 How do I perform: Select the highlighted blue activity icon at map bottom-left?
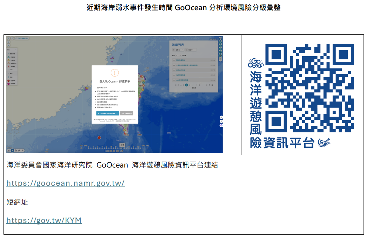(x=12, y=150)
